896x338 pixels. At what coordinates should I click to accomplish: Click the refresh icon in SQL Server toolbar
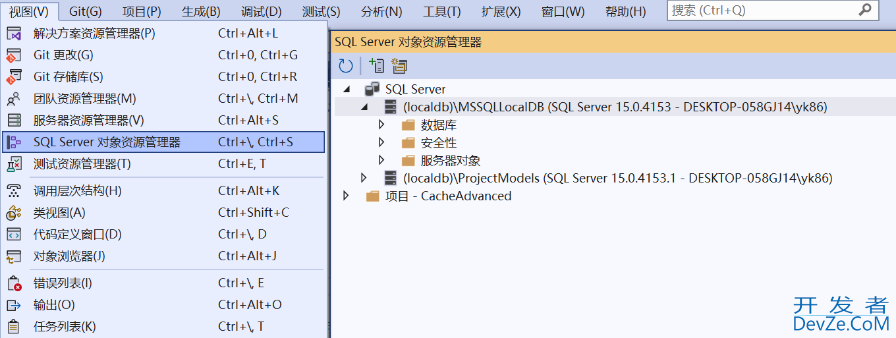[x=346, y=66]
